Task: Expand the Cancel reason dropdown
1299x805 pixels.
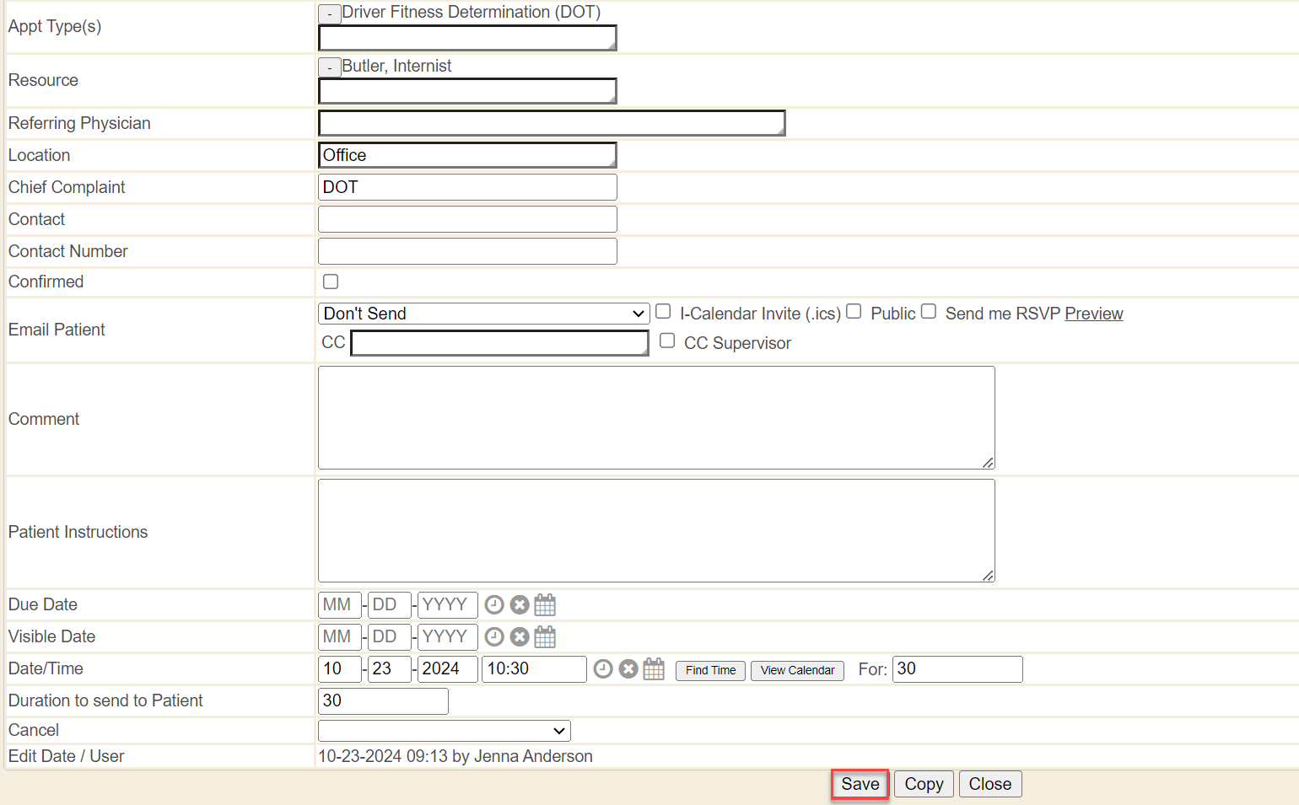Action: (444, 731)
